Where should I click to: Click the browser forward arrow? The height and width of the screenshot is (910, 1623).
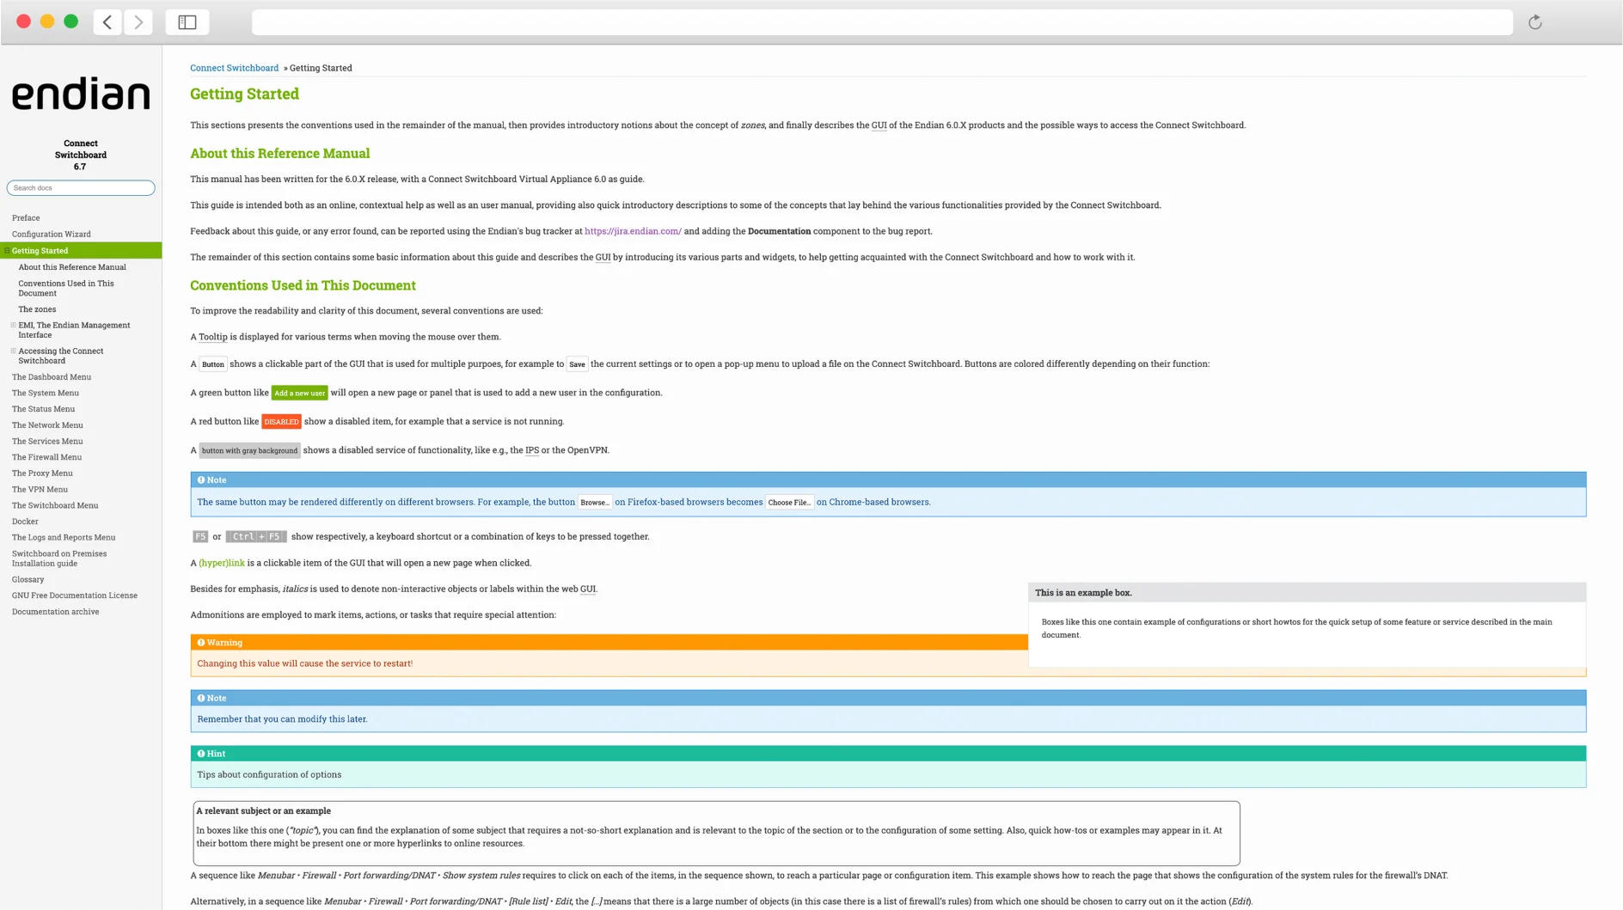138,22
